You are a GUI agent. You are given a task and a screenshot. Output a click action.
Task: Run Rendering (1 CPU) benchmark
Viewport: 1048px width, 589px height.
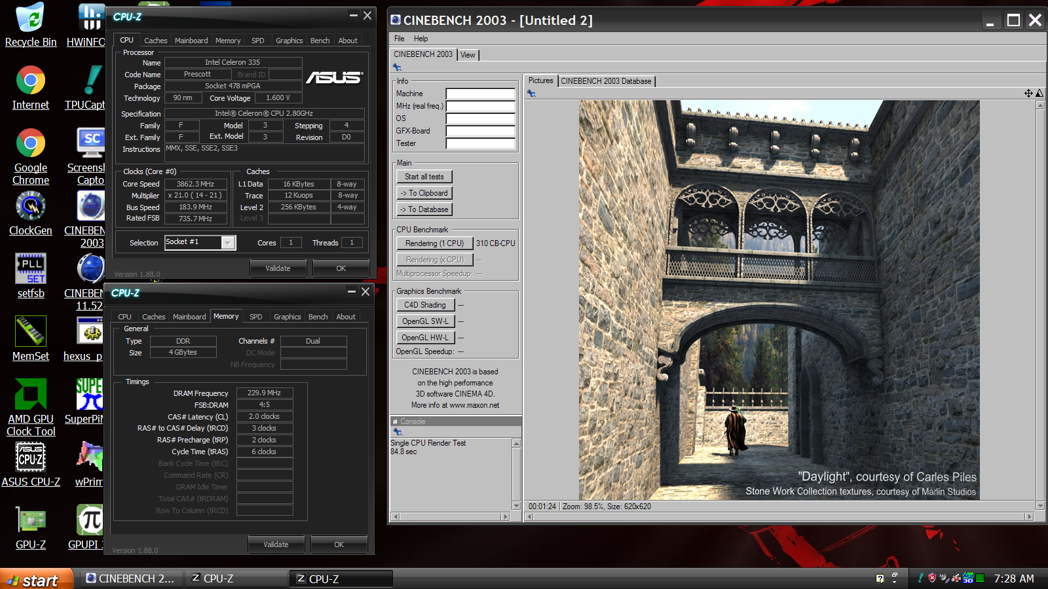coord(434,243)
